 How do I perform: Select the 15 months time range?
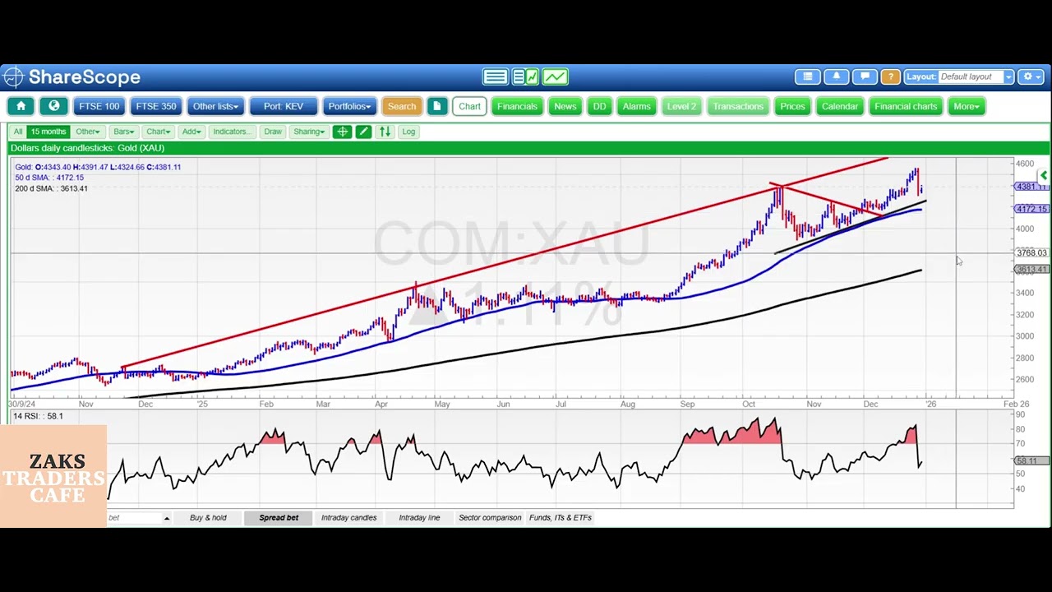pyautogui.click(x=48, y=132)
